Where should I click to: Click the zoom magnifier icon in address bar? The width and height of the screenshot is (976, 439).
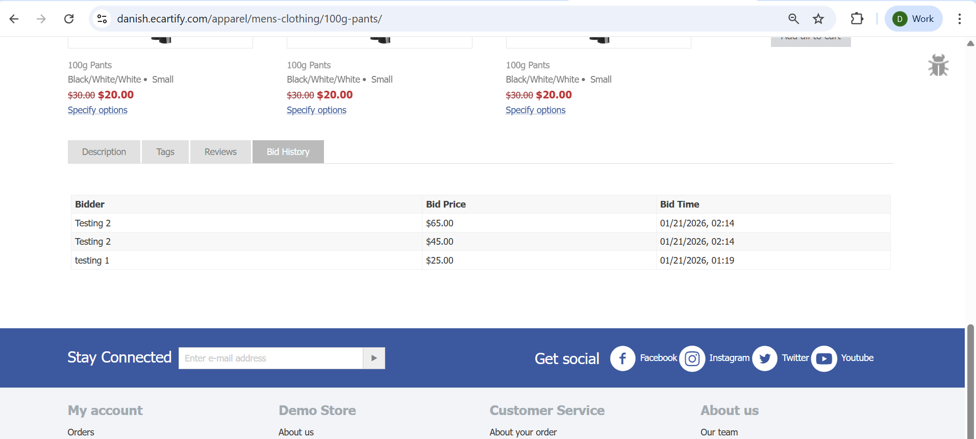pyautogui.click(x=793, y=19)
